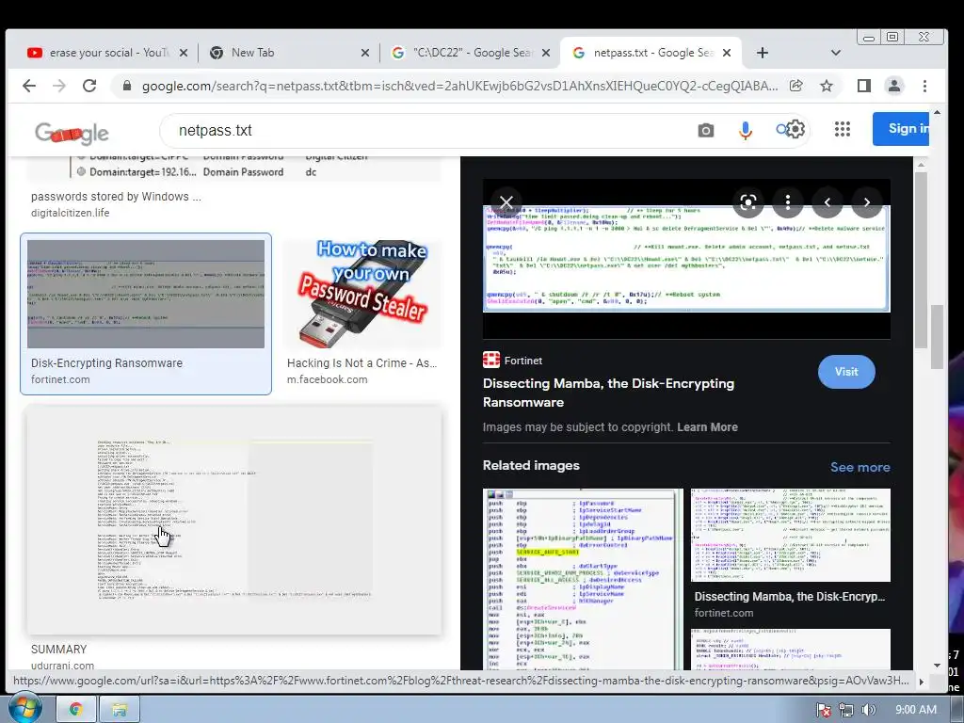The height and width of the screenshot is (723, 964).
Task: Reload the current page
Action: (89, 86)
